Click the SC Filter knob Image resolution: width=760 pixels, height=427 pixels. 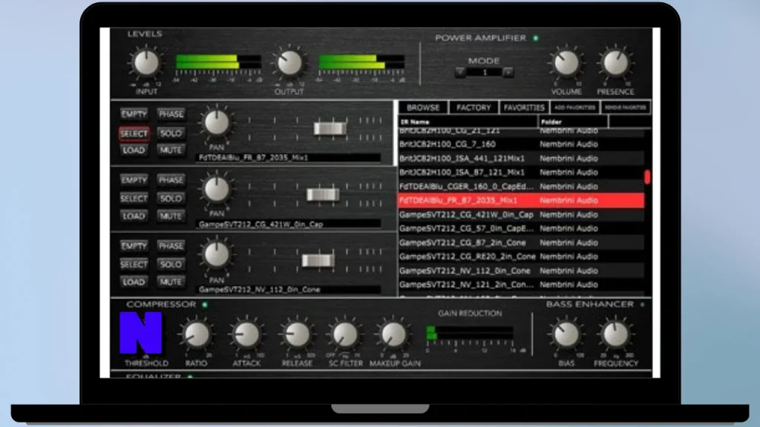344,334
